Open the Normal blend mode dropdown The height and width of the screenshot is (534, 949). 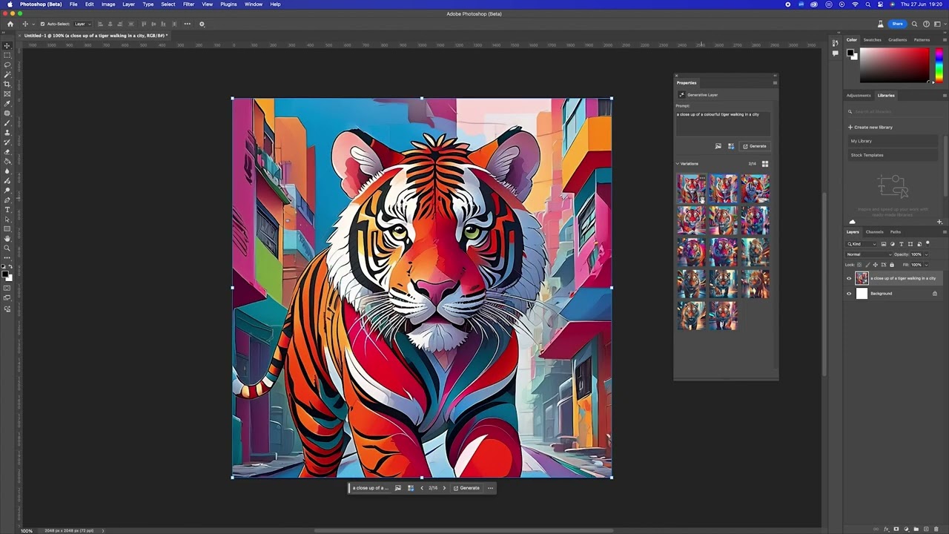869,254
